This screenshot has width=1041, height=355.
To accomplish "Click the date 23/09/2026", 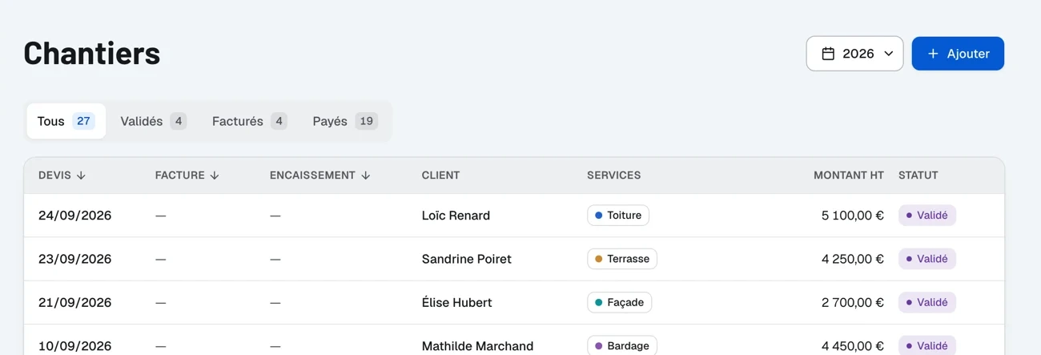I will 75,259.
